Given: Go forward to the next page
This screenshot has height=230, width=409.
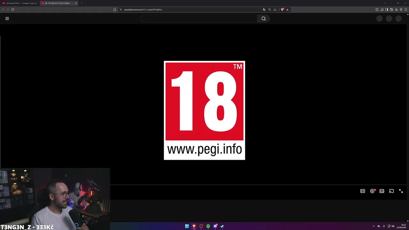Looking at the screenshot, I should pyautogui.click(x=8, y=10).
